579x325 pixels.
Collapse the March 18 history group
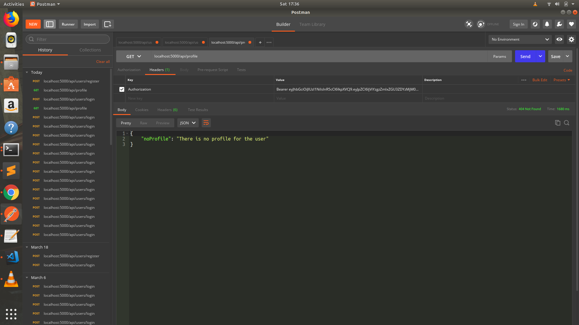coord(27,247)
